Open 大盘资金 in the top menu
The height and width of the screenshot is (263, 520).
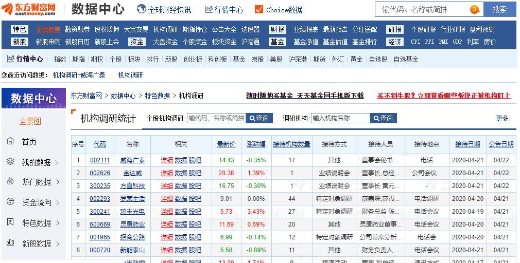point(165,42)
